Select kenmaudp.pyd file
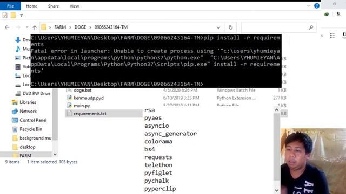The image size is (346, 194). (x=89, y=98)
